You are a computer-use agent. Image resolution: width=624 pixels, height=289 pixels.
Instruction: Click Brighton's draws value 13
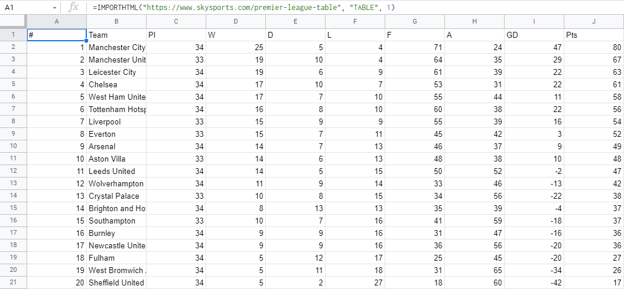(x=295, y=208)
